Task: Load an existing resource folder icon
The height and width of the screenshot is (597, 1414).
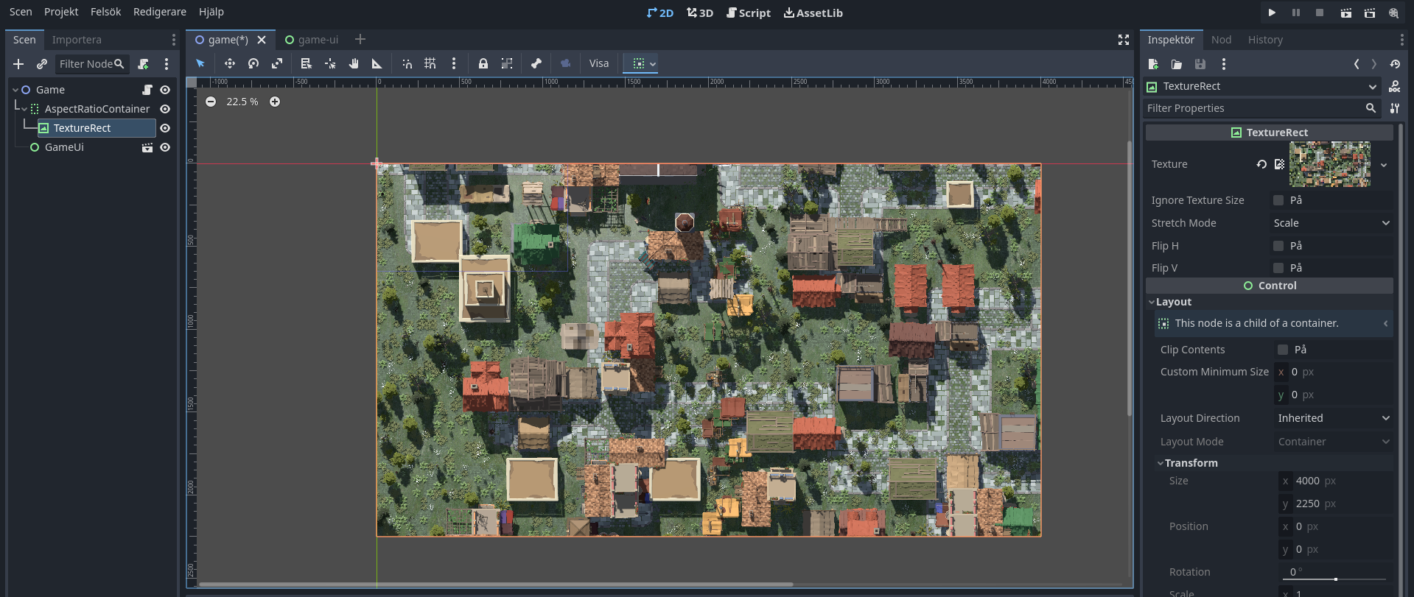Action: pos(1177,64)
